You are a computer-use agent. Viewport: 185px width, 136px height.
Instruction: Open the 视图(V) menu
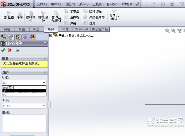pyautogui.click(x=70, y=4)
